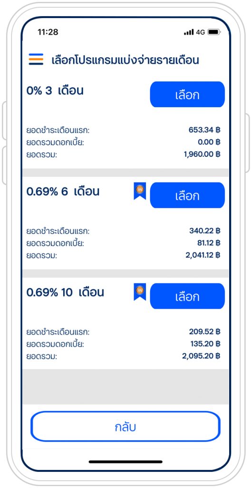
Task: Tap the 1,960.00 ฿ total amount
Action: coord(202,154)
